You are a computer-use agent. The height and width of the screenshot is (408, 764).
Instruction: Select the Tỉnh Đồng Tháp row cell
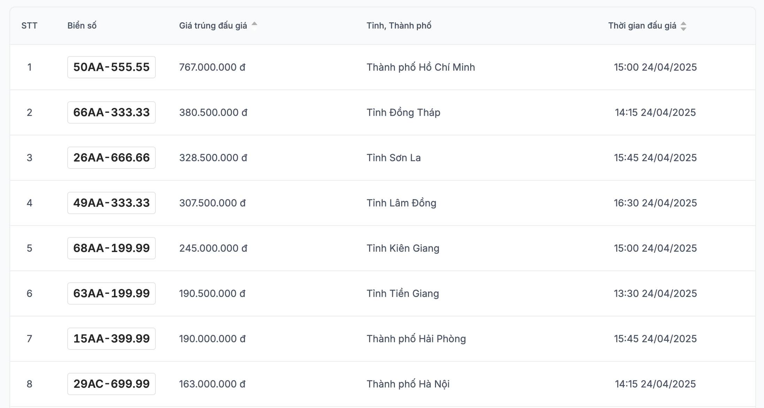(403, 112)
